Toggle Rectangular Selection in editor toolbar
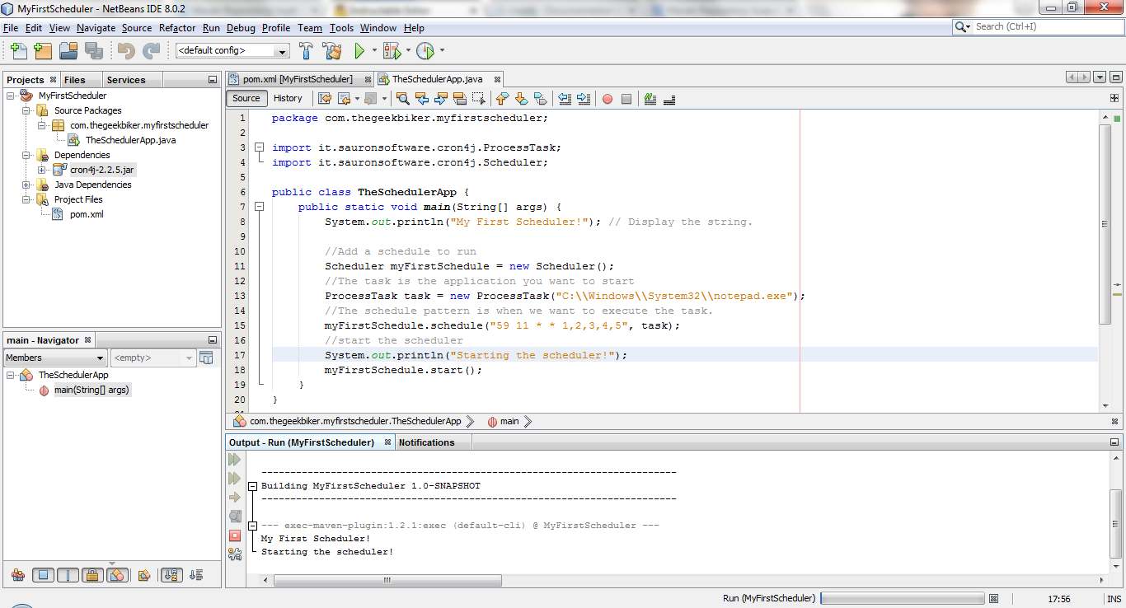The image size is (1126, 608). 479,99
